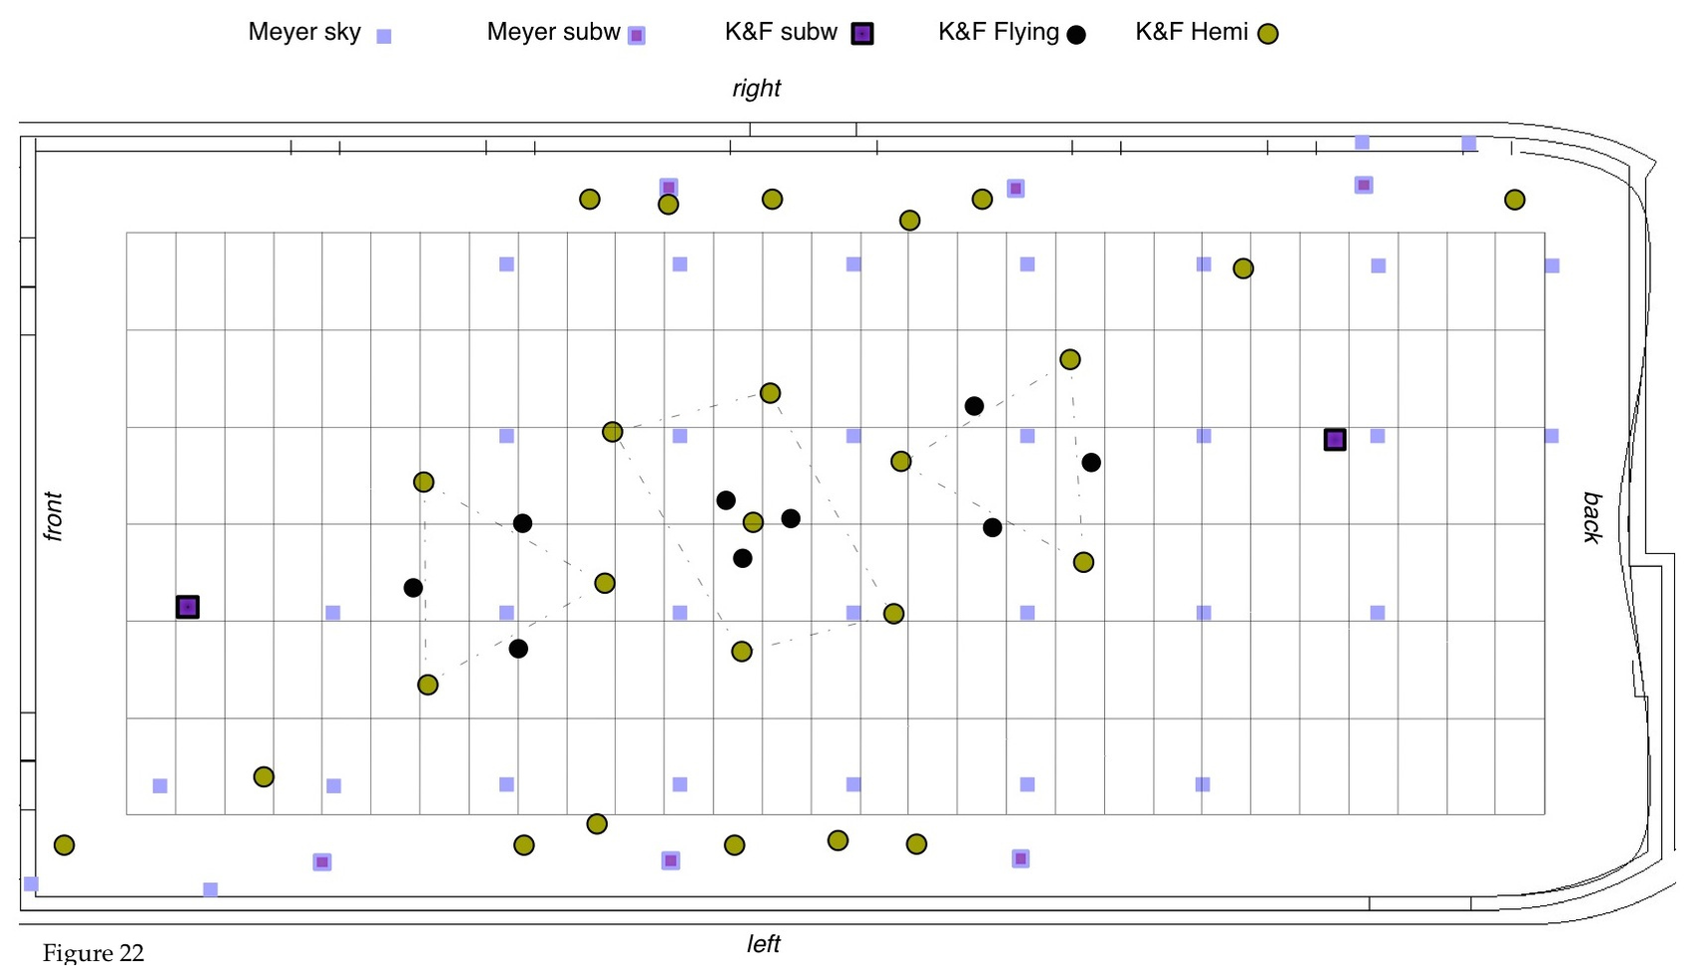Click the 'left' wall label
Viewport: 1696px width, 980px height.
click(x=764, y=944)
